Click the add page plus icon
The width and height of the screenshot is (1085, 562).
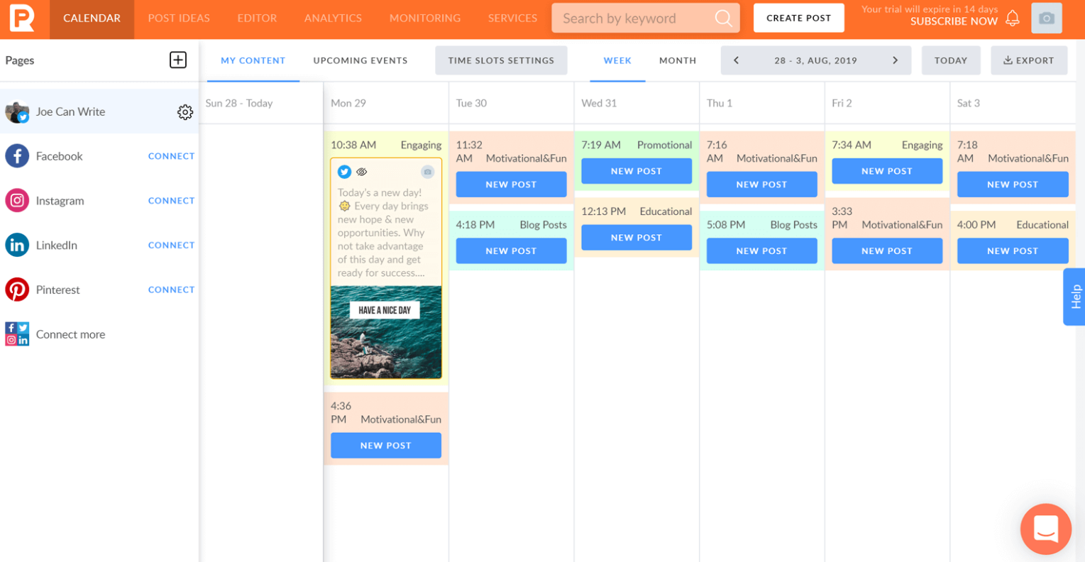(178, 60)
